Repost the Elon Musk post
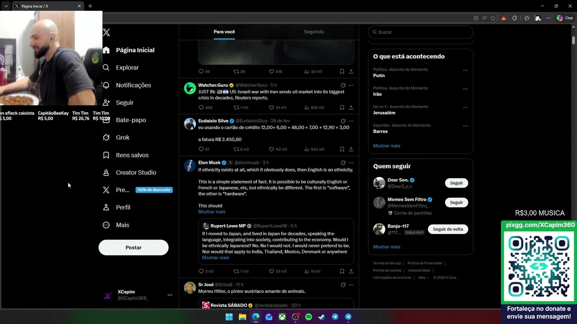Viewport: 577px width, 324px height. (x=236, y=271)
